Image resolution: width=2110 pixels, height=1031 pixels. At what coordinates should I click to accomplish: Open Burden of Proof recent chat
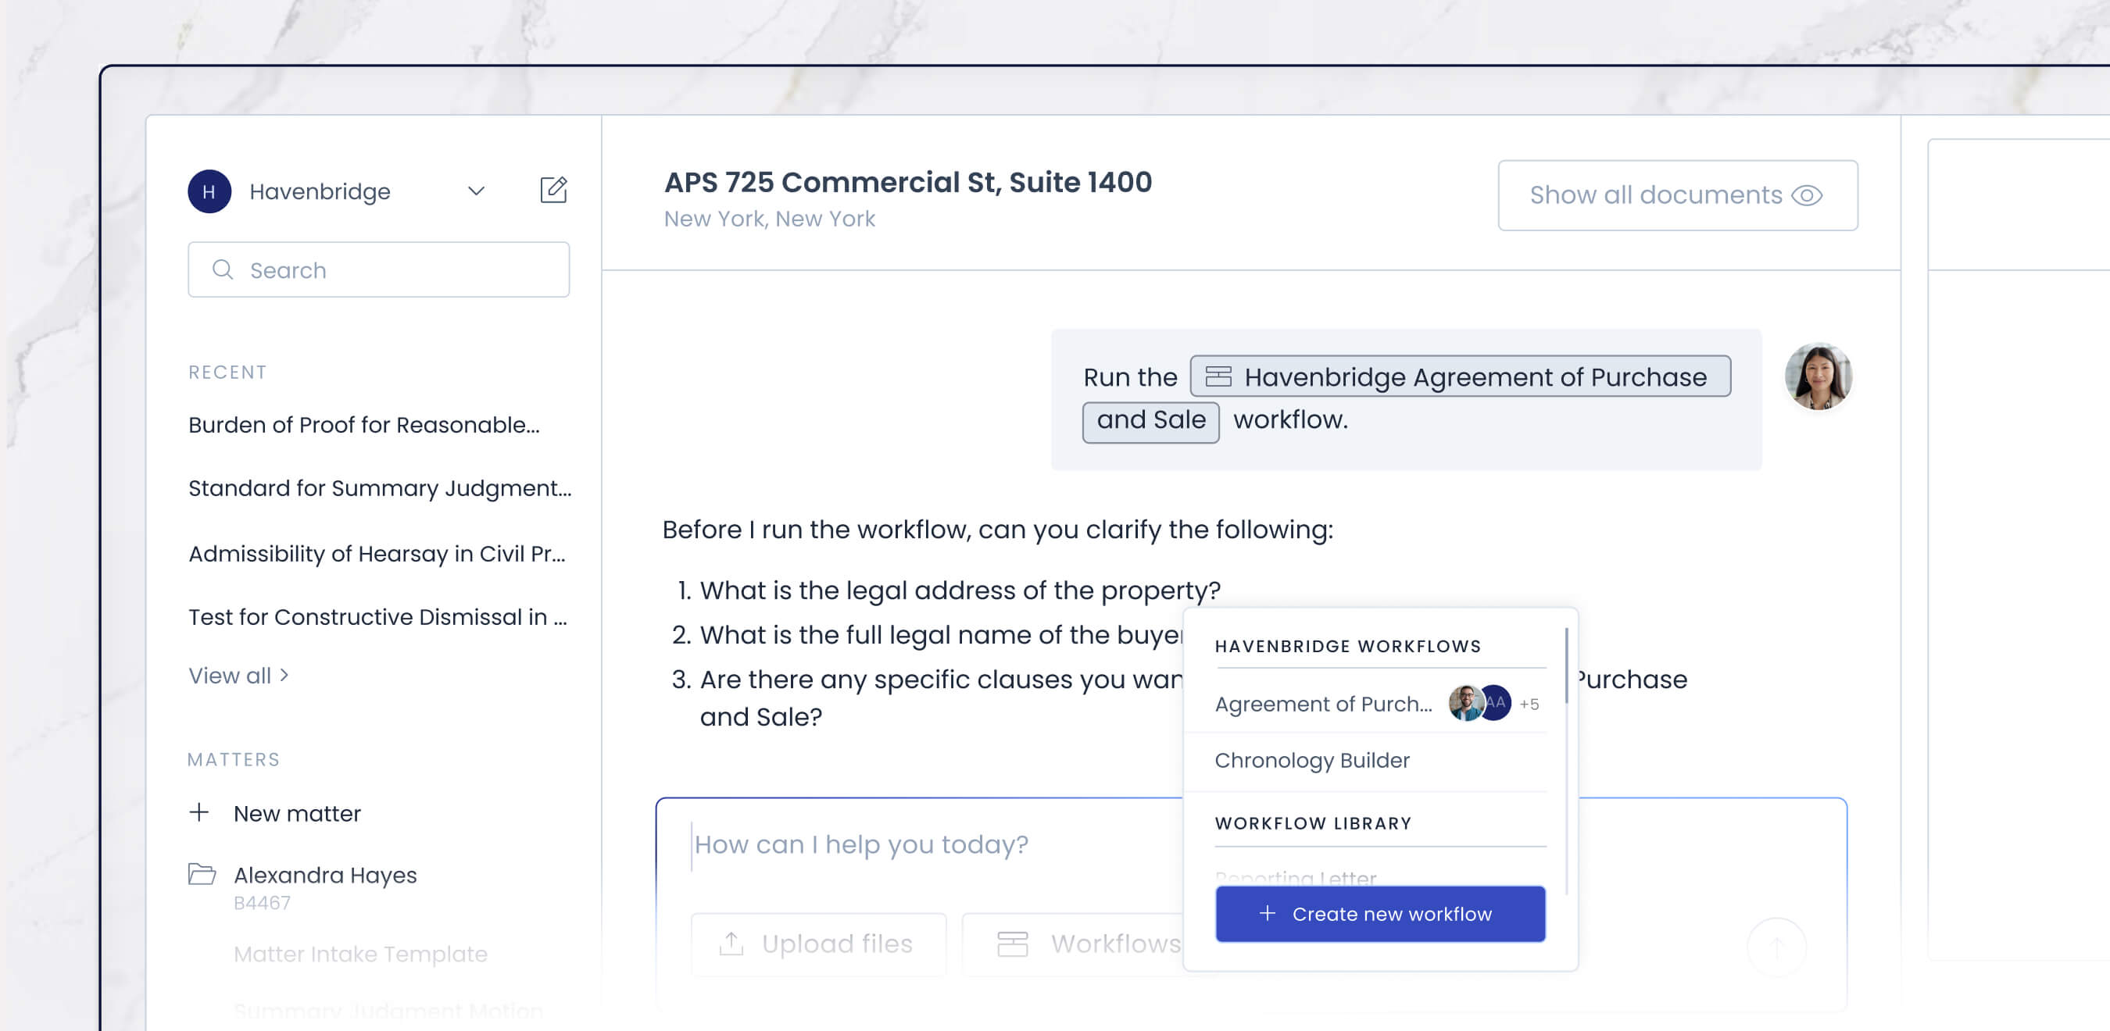[x=363, y=424]
